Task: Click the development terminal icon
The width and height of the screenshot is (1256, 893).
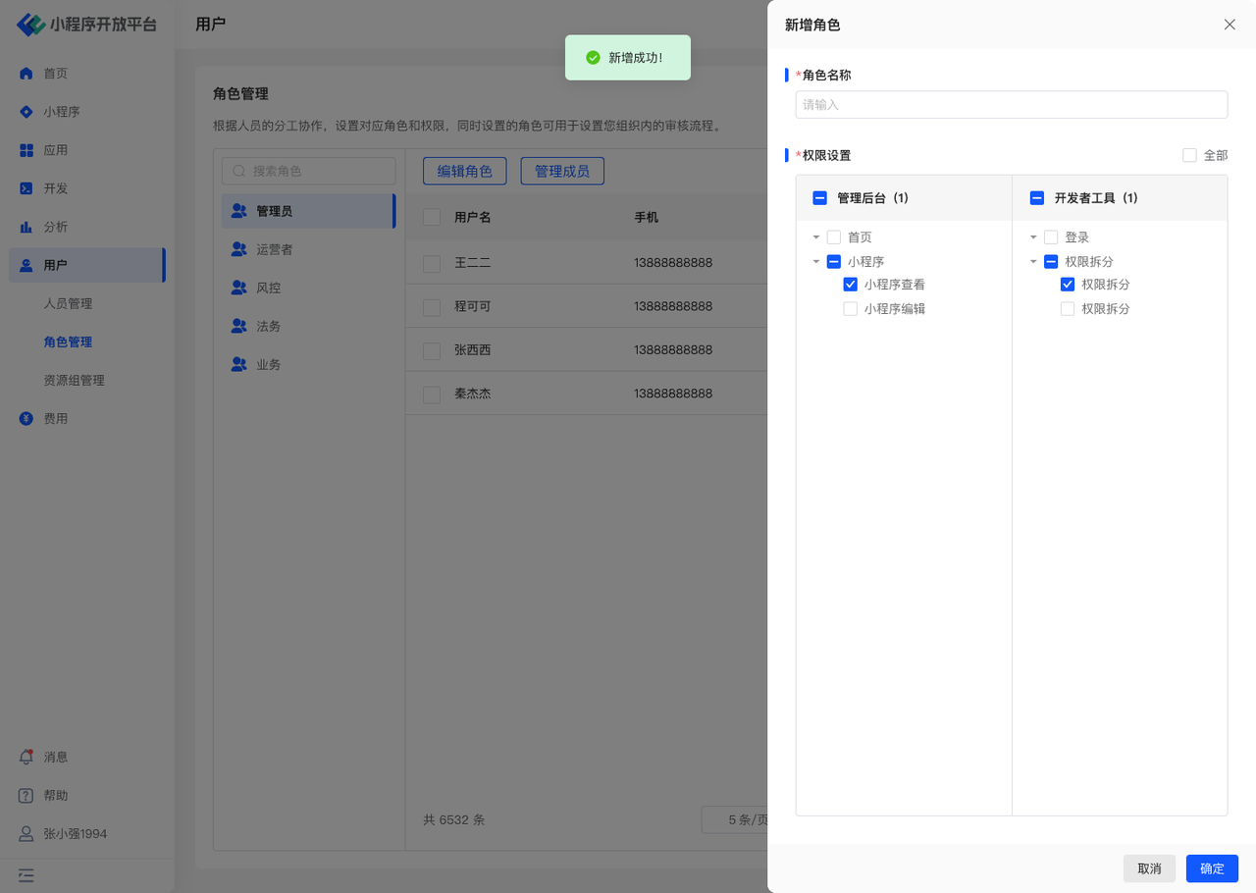Action: pos(26,188)
